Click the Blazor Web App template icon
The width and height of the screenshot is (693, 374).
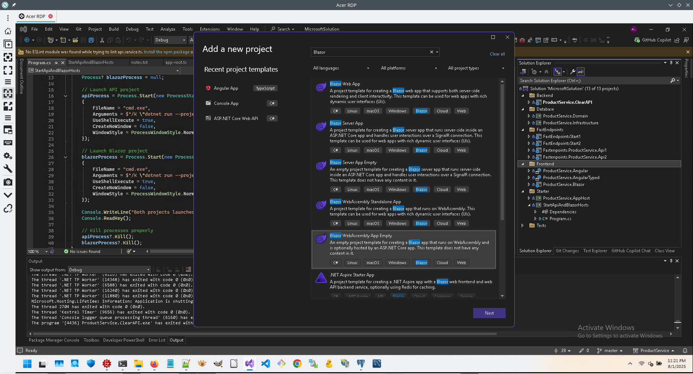[321, 87]
